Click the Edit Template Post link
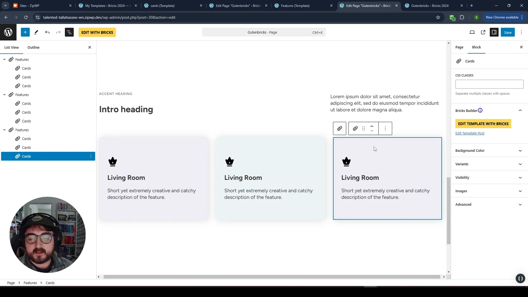Viewport: 528px width, 297px height. click(x=470, y=133)
